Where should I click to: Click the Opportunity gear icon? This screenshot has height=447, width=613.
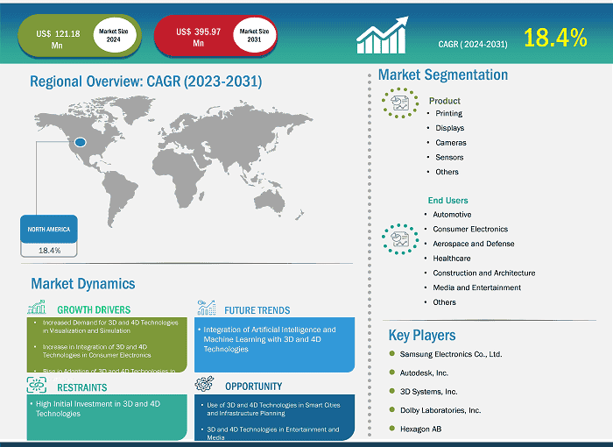[x=204, y=384]
